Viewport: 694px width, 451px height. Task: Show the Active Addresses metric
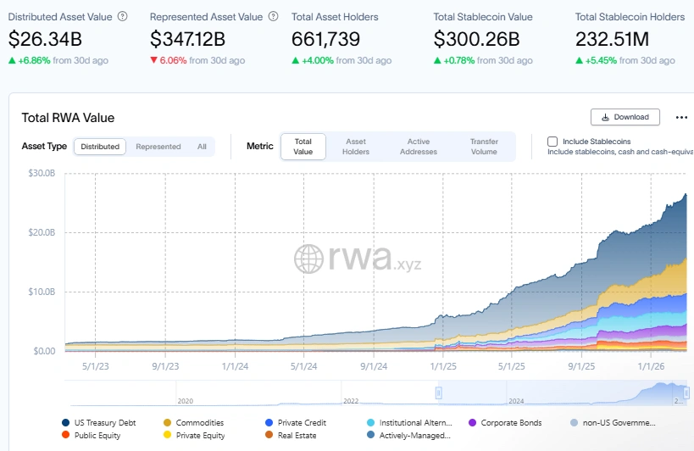click(419, 147)
